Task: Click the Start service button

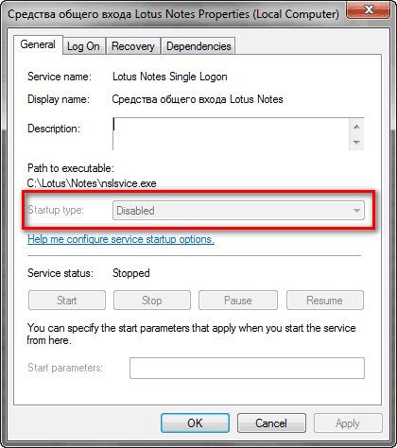Action: (x=67, y=301)
